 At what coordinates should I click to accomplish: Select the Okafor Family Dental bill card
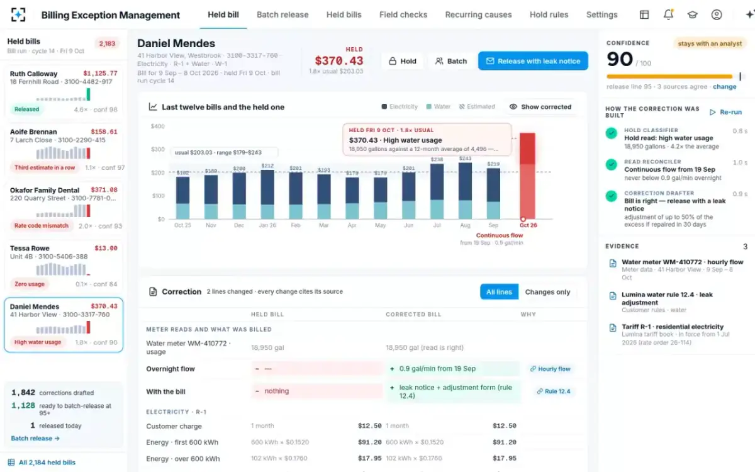[64, 208]
